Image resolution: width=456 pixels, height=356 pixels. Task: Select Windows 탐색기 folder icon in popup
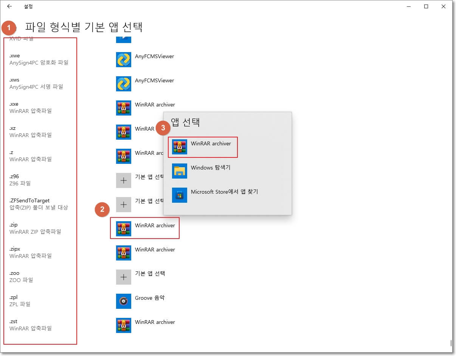(180, 171)
